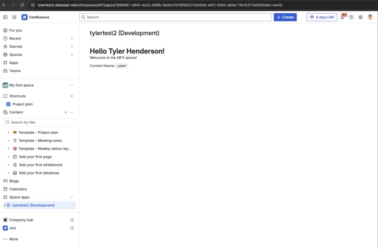Open the Jira external link icon

tap(72, 228)
